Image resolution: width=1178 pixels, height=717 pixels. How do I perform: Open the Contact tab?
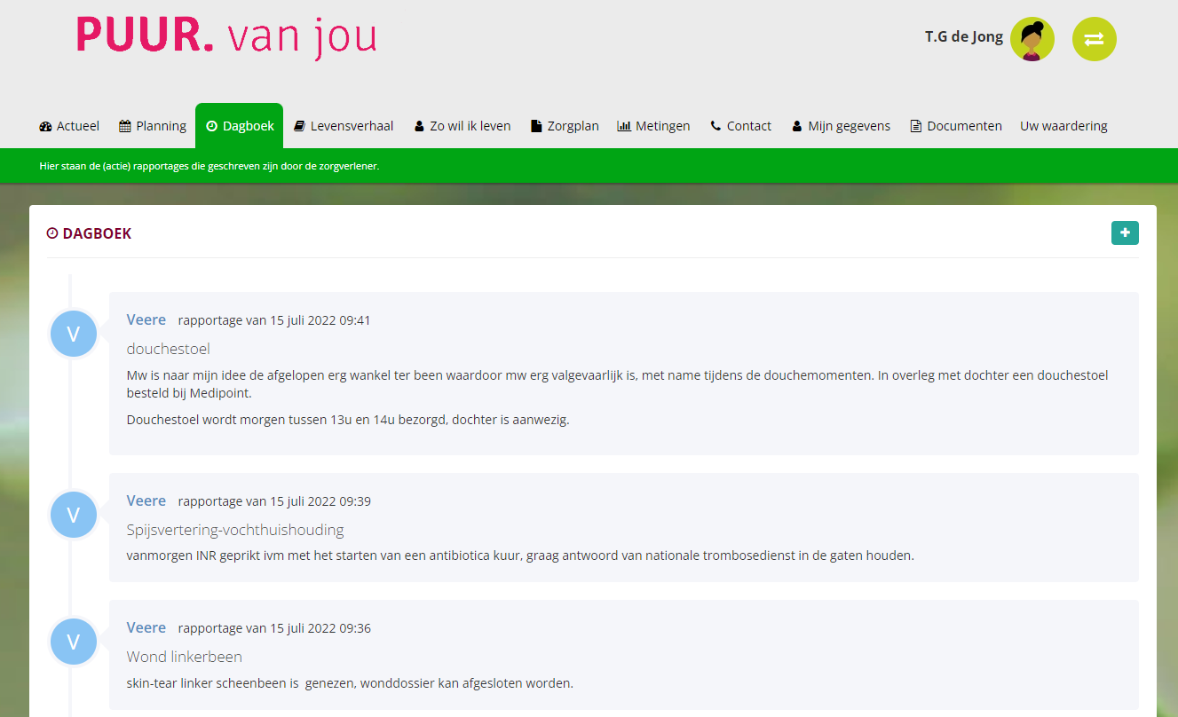(740, 126)
